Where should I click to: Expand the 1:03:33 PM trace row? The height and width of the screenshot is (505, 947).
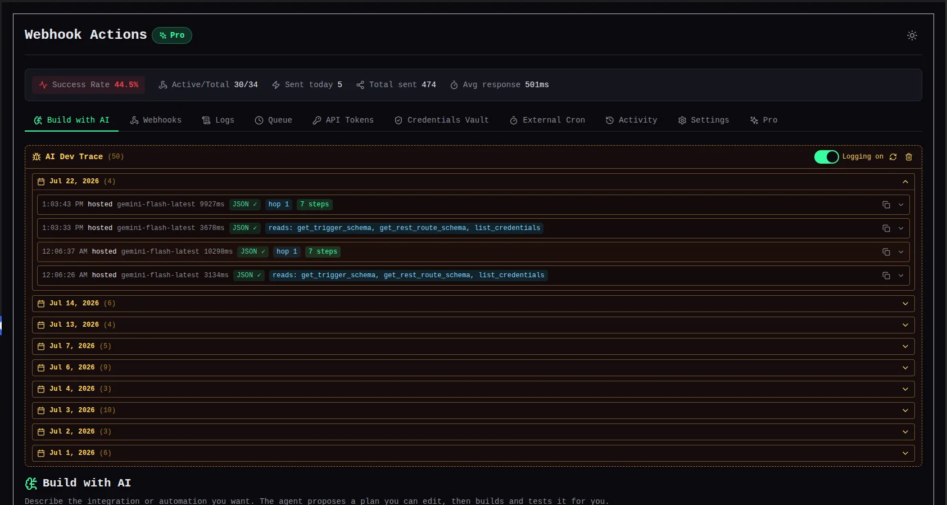901,228
